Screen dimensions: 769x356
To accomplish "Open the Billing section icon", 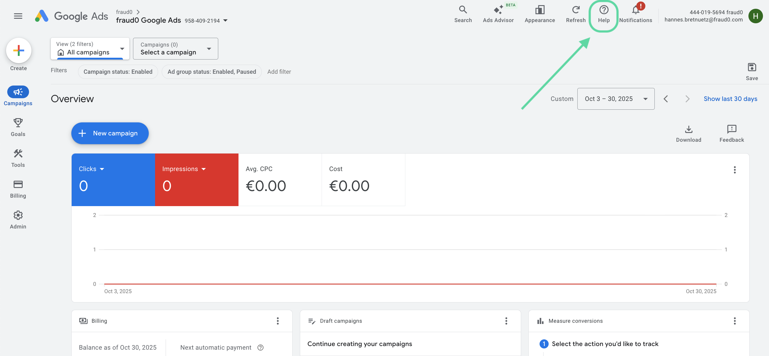I will pyautogui.click(x=18, y=189).
